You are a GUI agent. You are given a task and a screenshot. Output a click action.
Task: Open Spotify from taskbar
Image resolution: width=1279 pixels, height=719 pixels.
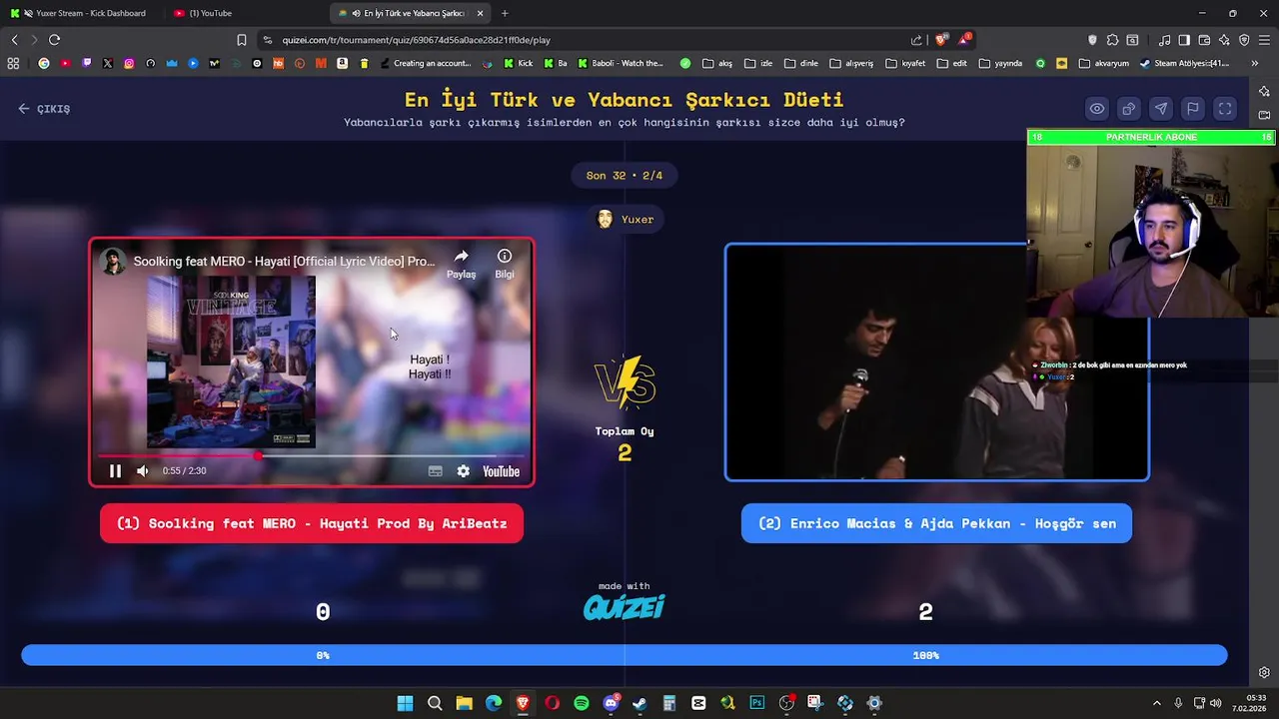tap(582, 703)
